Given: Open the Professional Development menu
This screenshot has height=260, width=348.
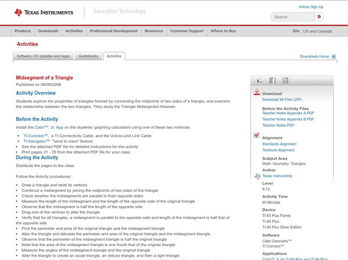Looking at the screenshot, I should coord(114,31).
